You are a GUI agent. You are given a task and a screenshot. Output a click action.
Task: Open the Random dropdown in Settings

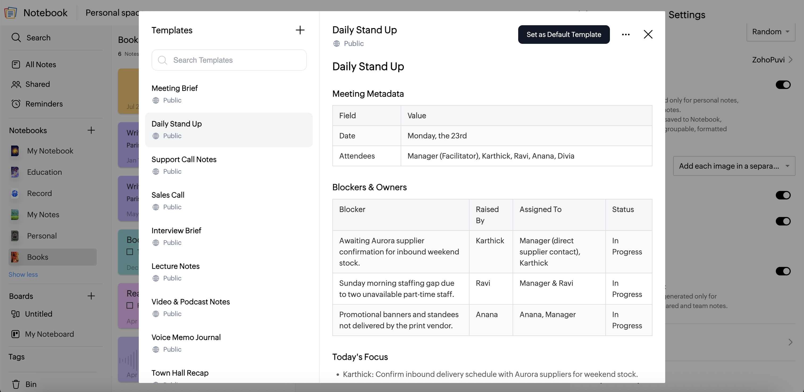[770, 32]
